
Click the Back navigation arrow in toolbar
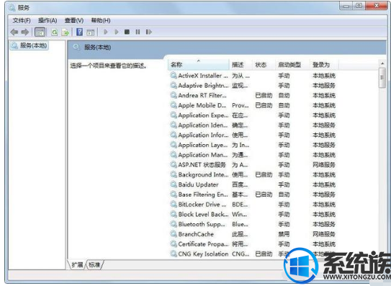14,32
